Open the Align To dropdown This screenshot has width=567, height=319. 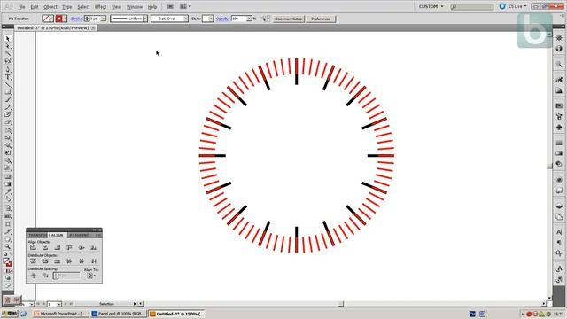click(x=90, y=276)
